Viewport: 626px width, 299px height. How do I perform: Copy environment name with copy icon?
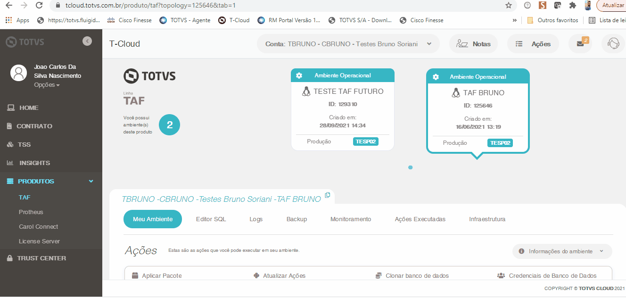click(x=328, y=195)
